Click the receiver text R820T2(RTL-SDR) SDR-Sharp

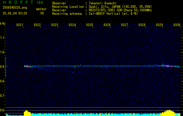110,10
